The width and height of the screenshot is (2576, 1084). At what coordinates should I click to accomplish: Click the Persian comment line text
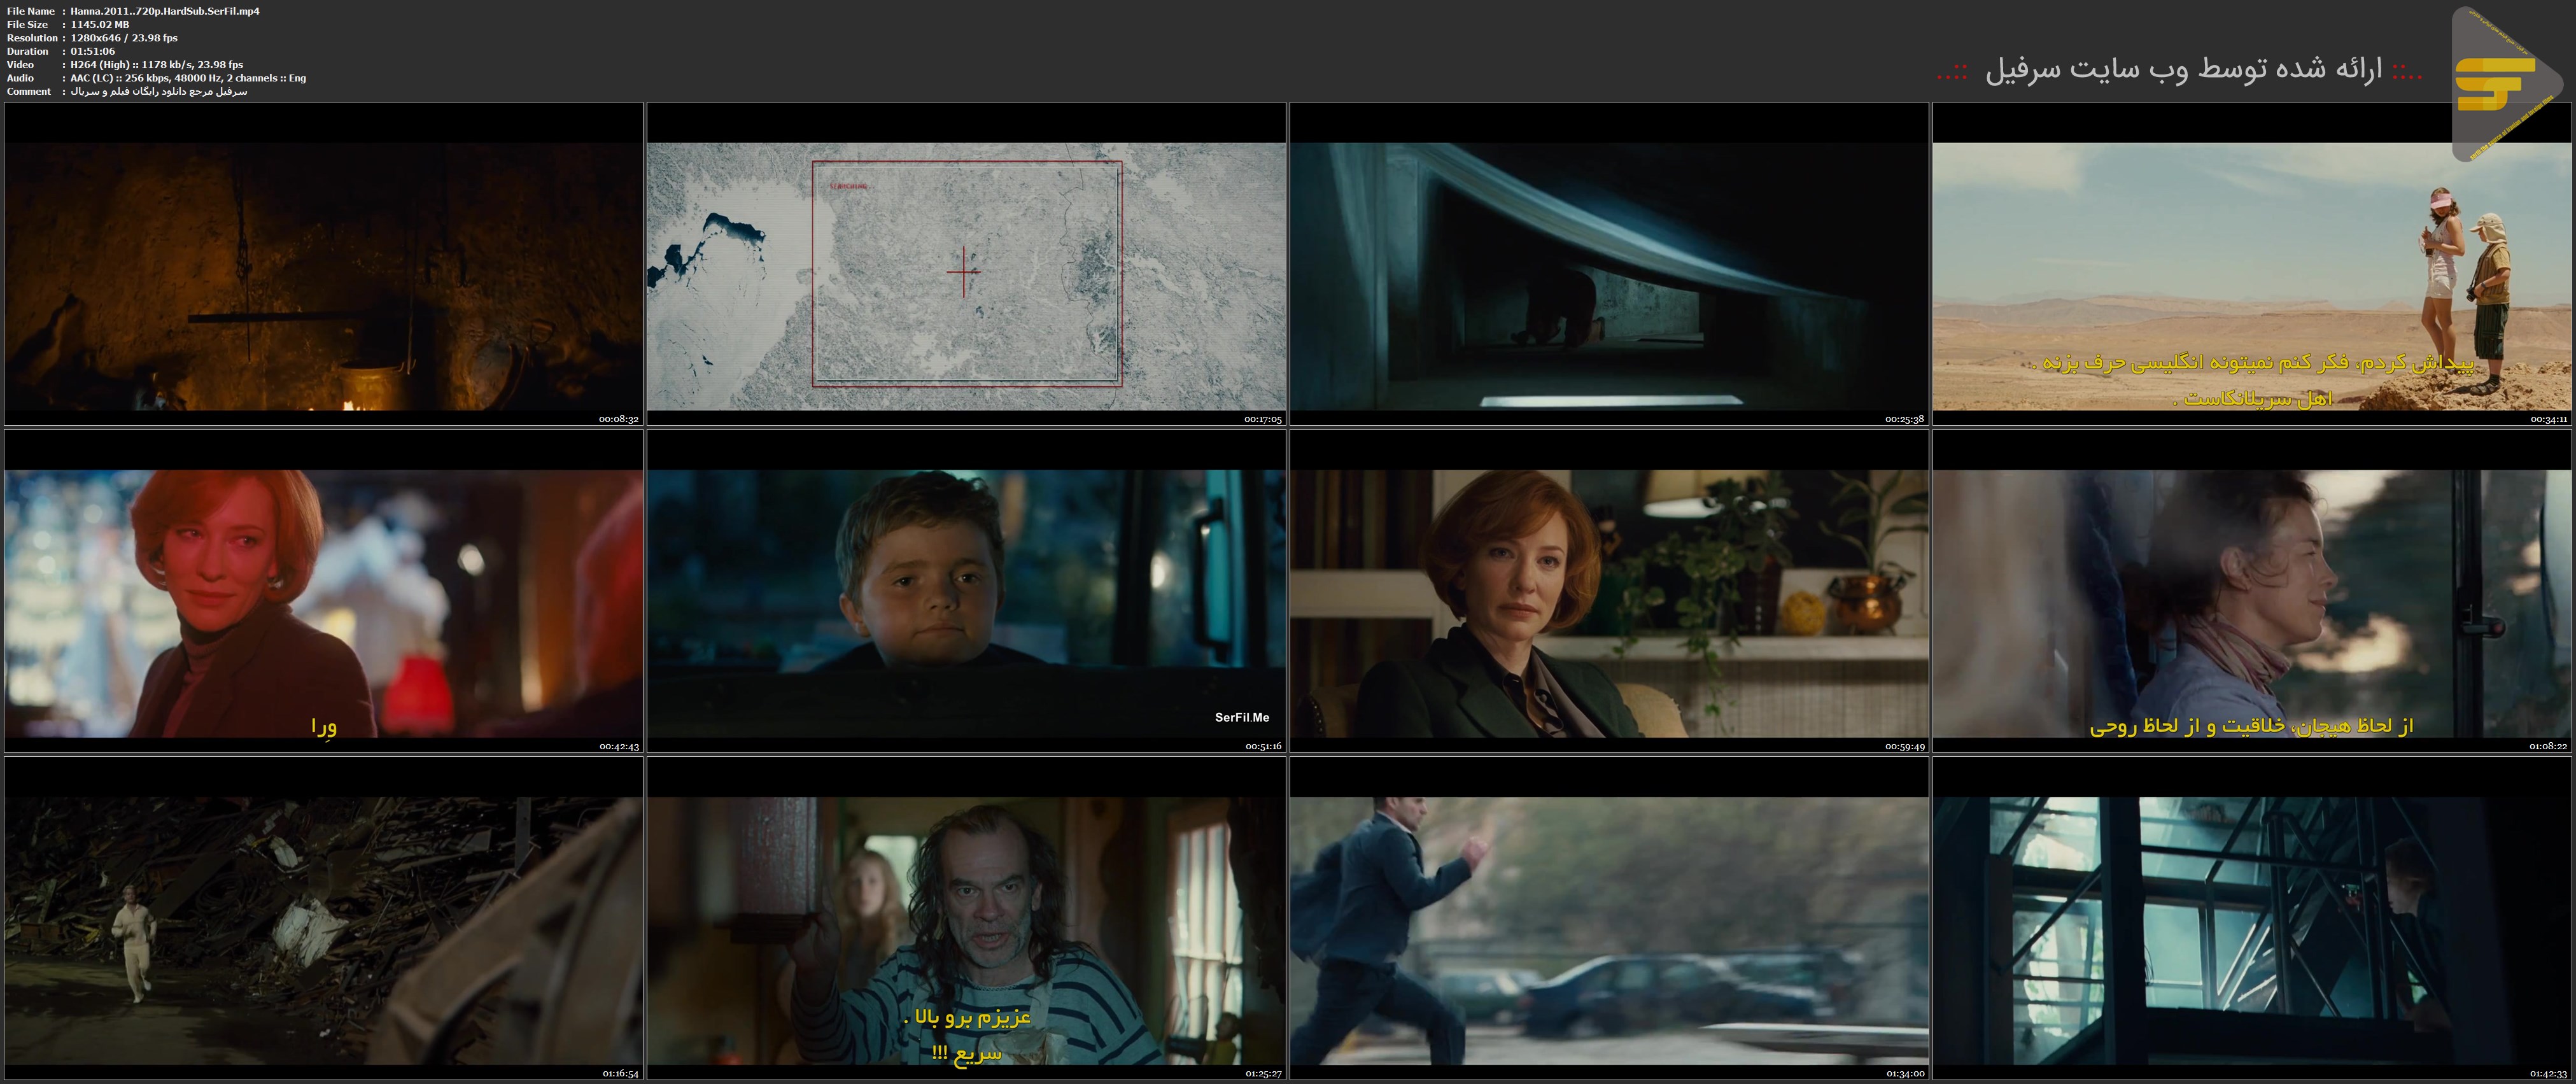point(158,91)
